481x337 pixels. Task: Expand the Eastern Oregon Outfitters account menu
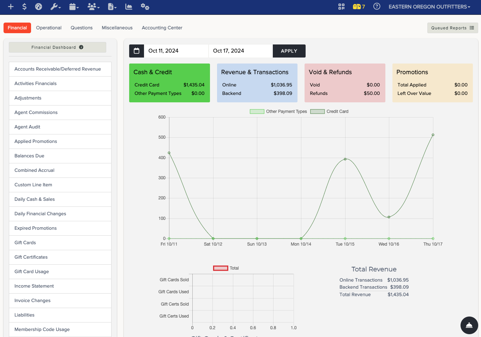coord(429,7)
